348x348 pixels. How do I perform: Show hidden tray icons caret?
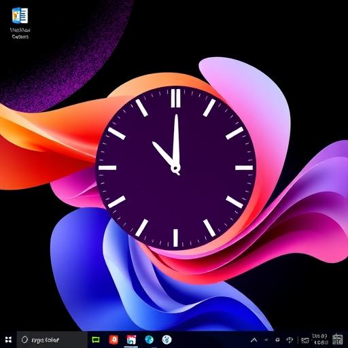pyautogui.click(x=254, y=340)
